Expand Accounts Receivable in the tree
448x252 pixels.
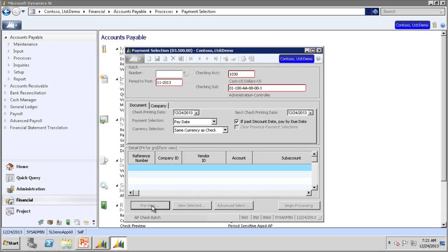(5, 86)
